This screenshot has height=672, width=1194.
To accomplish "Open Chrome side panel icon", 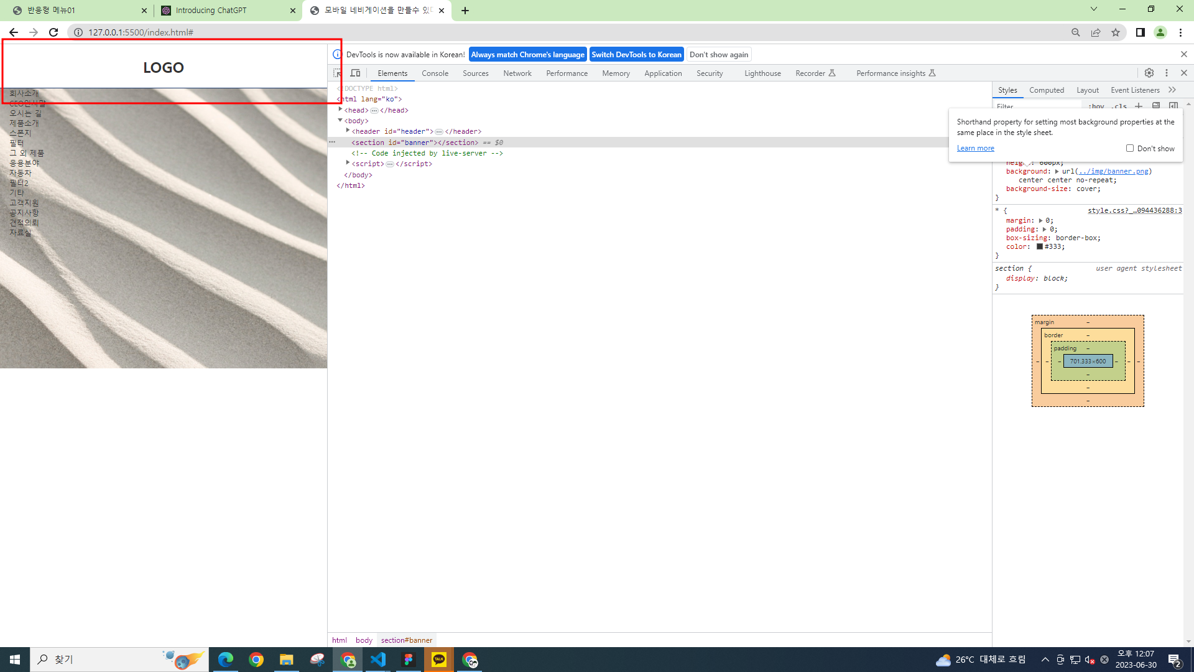I will [x=1140, y=32].
